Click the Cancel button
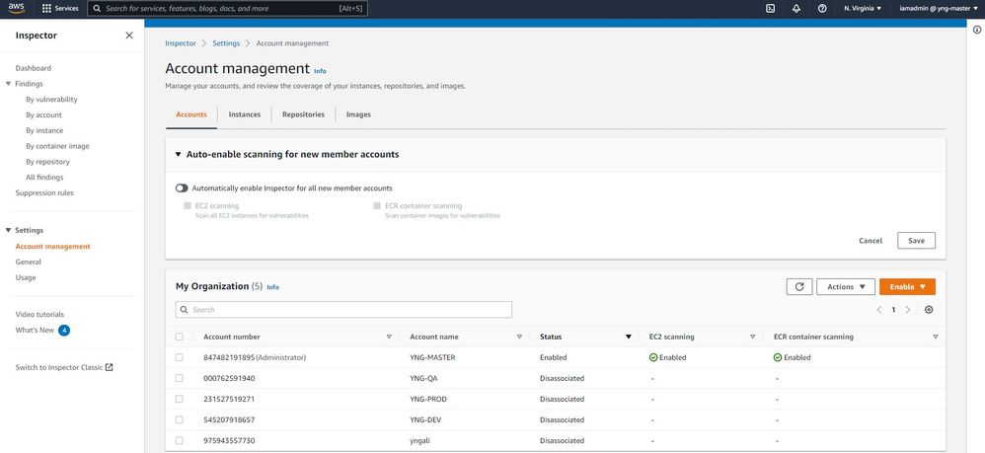The height and width of the screenshot is (453, 985). pyautogui.click(x=871, y=241)
